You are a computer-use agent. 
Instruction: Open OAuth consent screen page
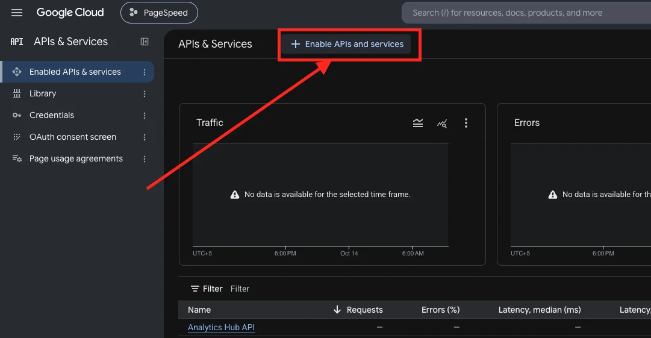click(x=73, y=137)
